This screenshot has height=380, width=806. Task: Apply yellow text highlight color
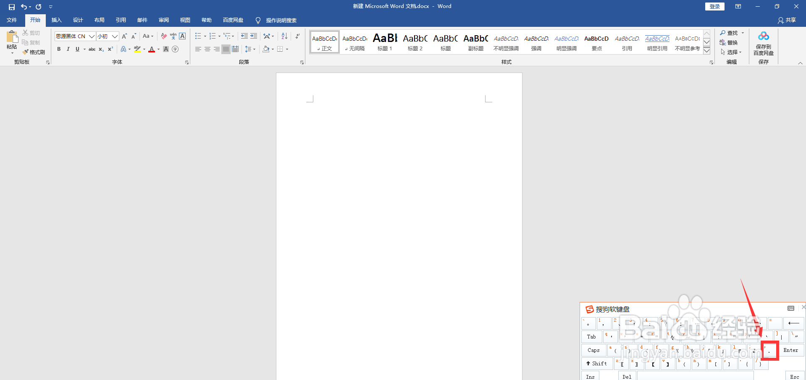click(137, 49)
